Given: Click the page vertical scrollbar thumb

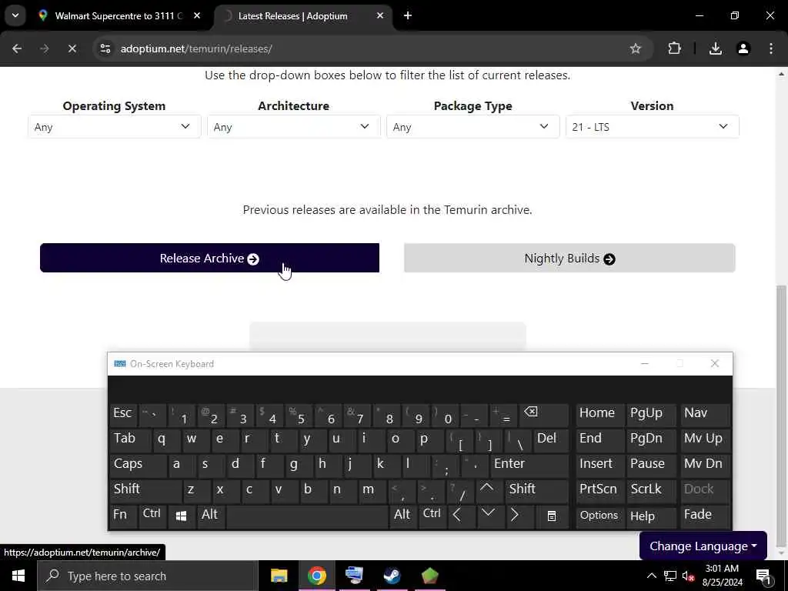Looking at the screenshot, I should [781, 416].
